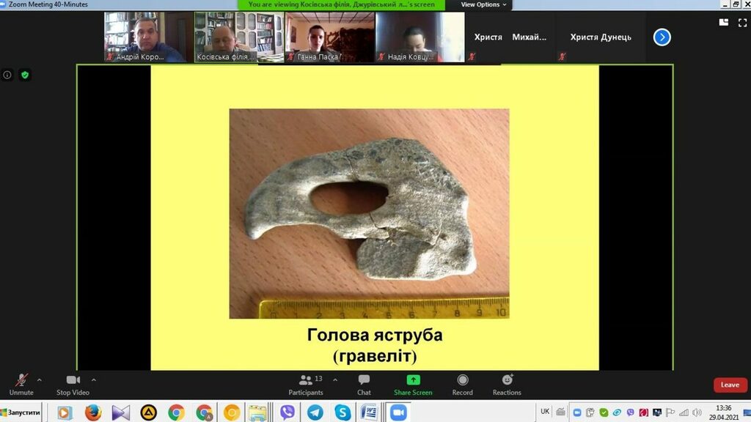Open the Reactions menu
This screenshot has height=422, width=751.
pyautogui.click(x=507, y=384)
